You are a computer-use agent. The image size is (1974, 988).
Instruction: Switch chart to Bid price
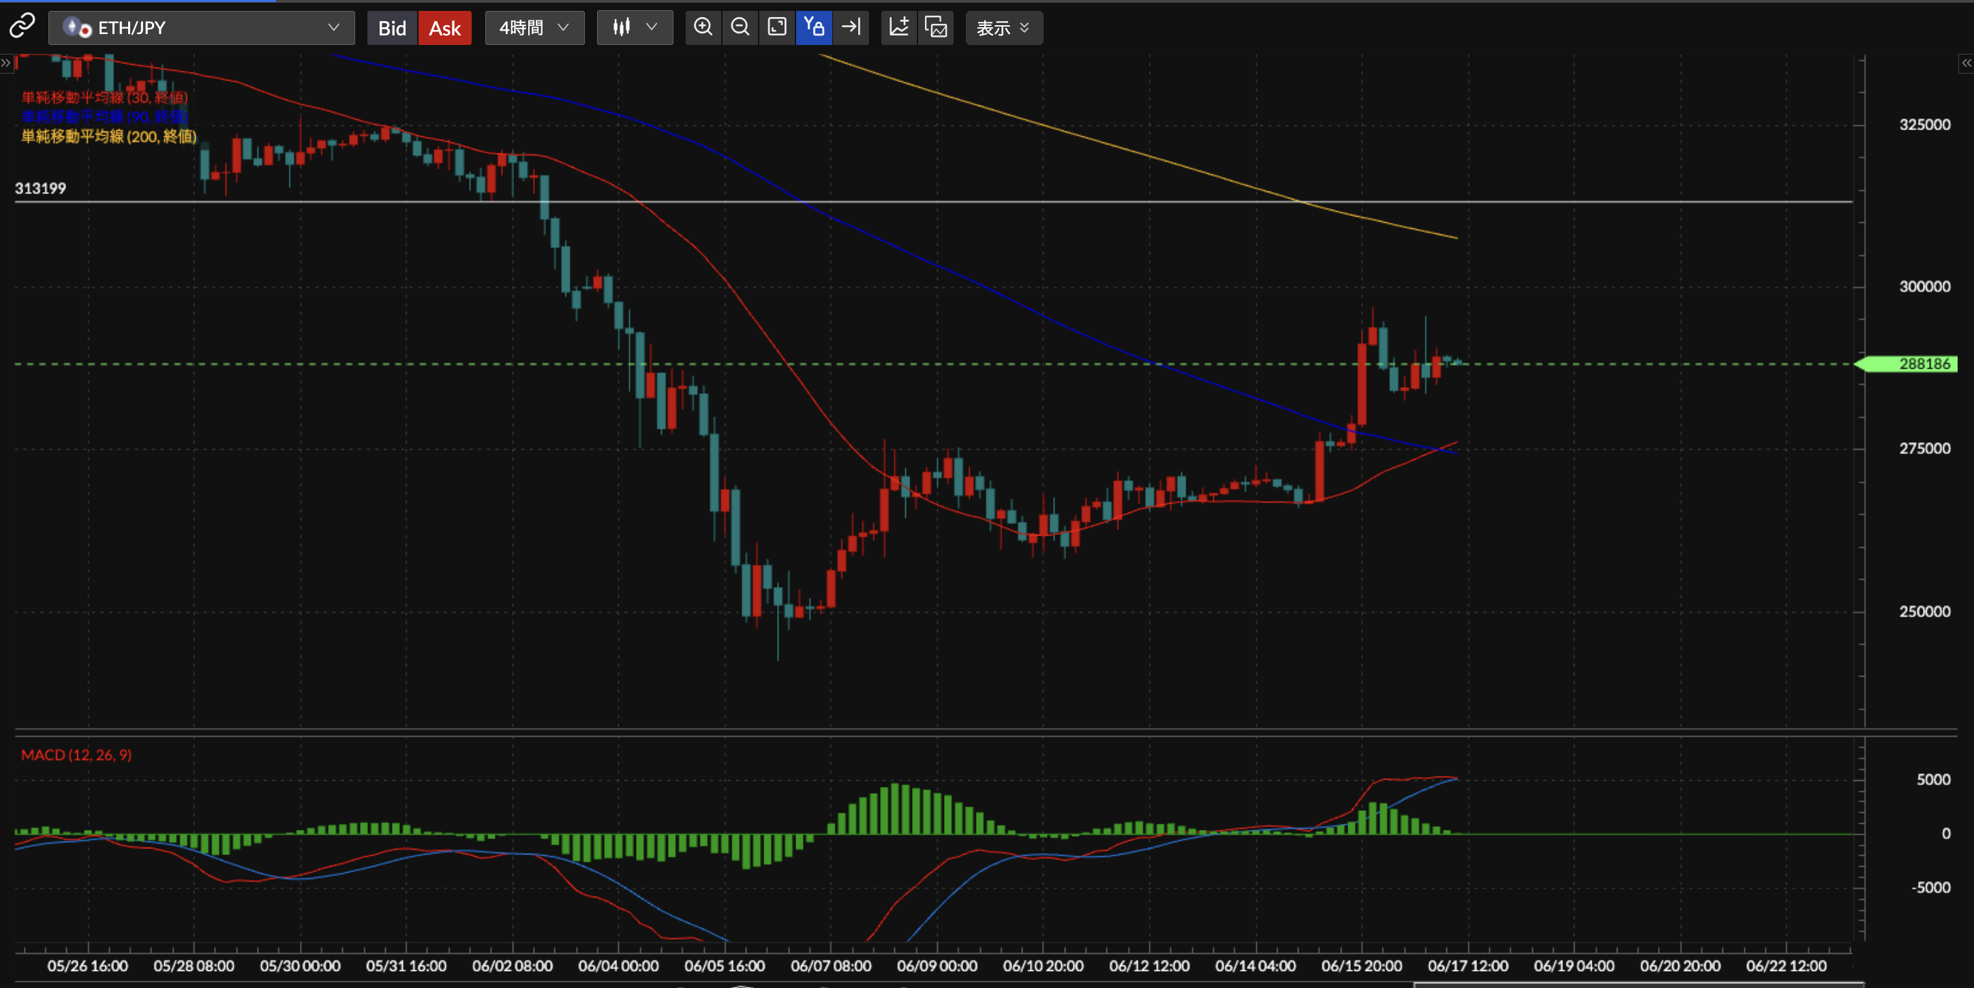tap(391, 29)
